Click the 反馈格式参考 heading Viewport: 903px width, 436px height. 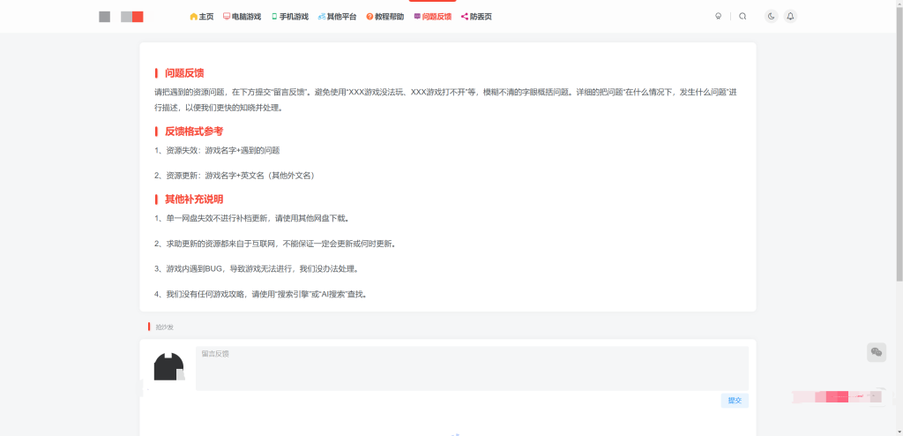click(x=194, y=132)
